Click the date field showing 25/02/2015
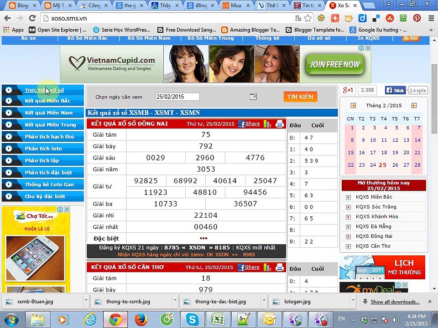 pyautogui.click(x=177, y=97)
